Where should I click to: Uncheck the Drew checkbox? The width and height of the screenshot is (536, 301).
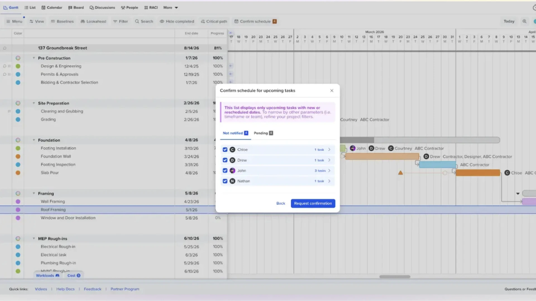coord(225,160)
